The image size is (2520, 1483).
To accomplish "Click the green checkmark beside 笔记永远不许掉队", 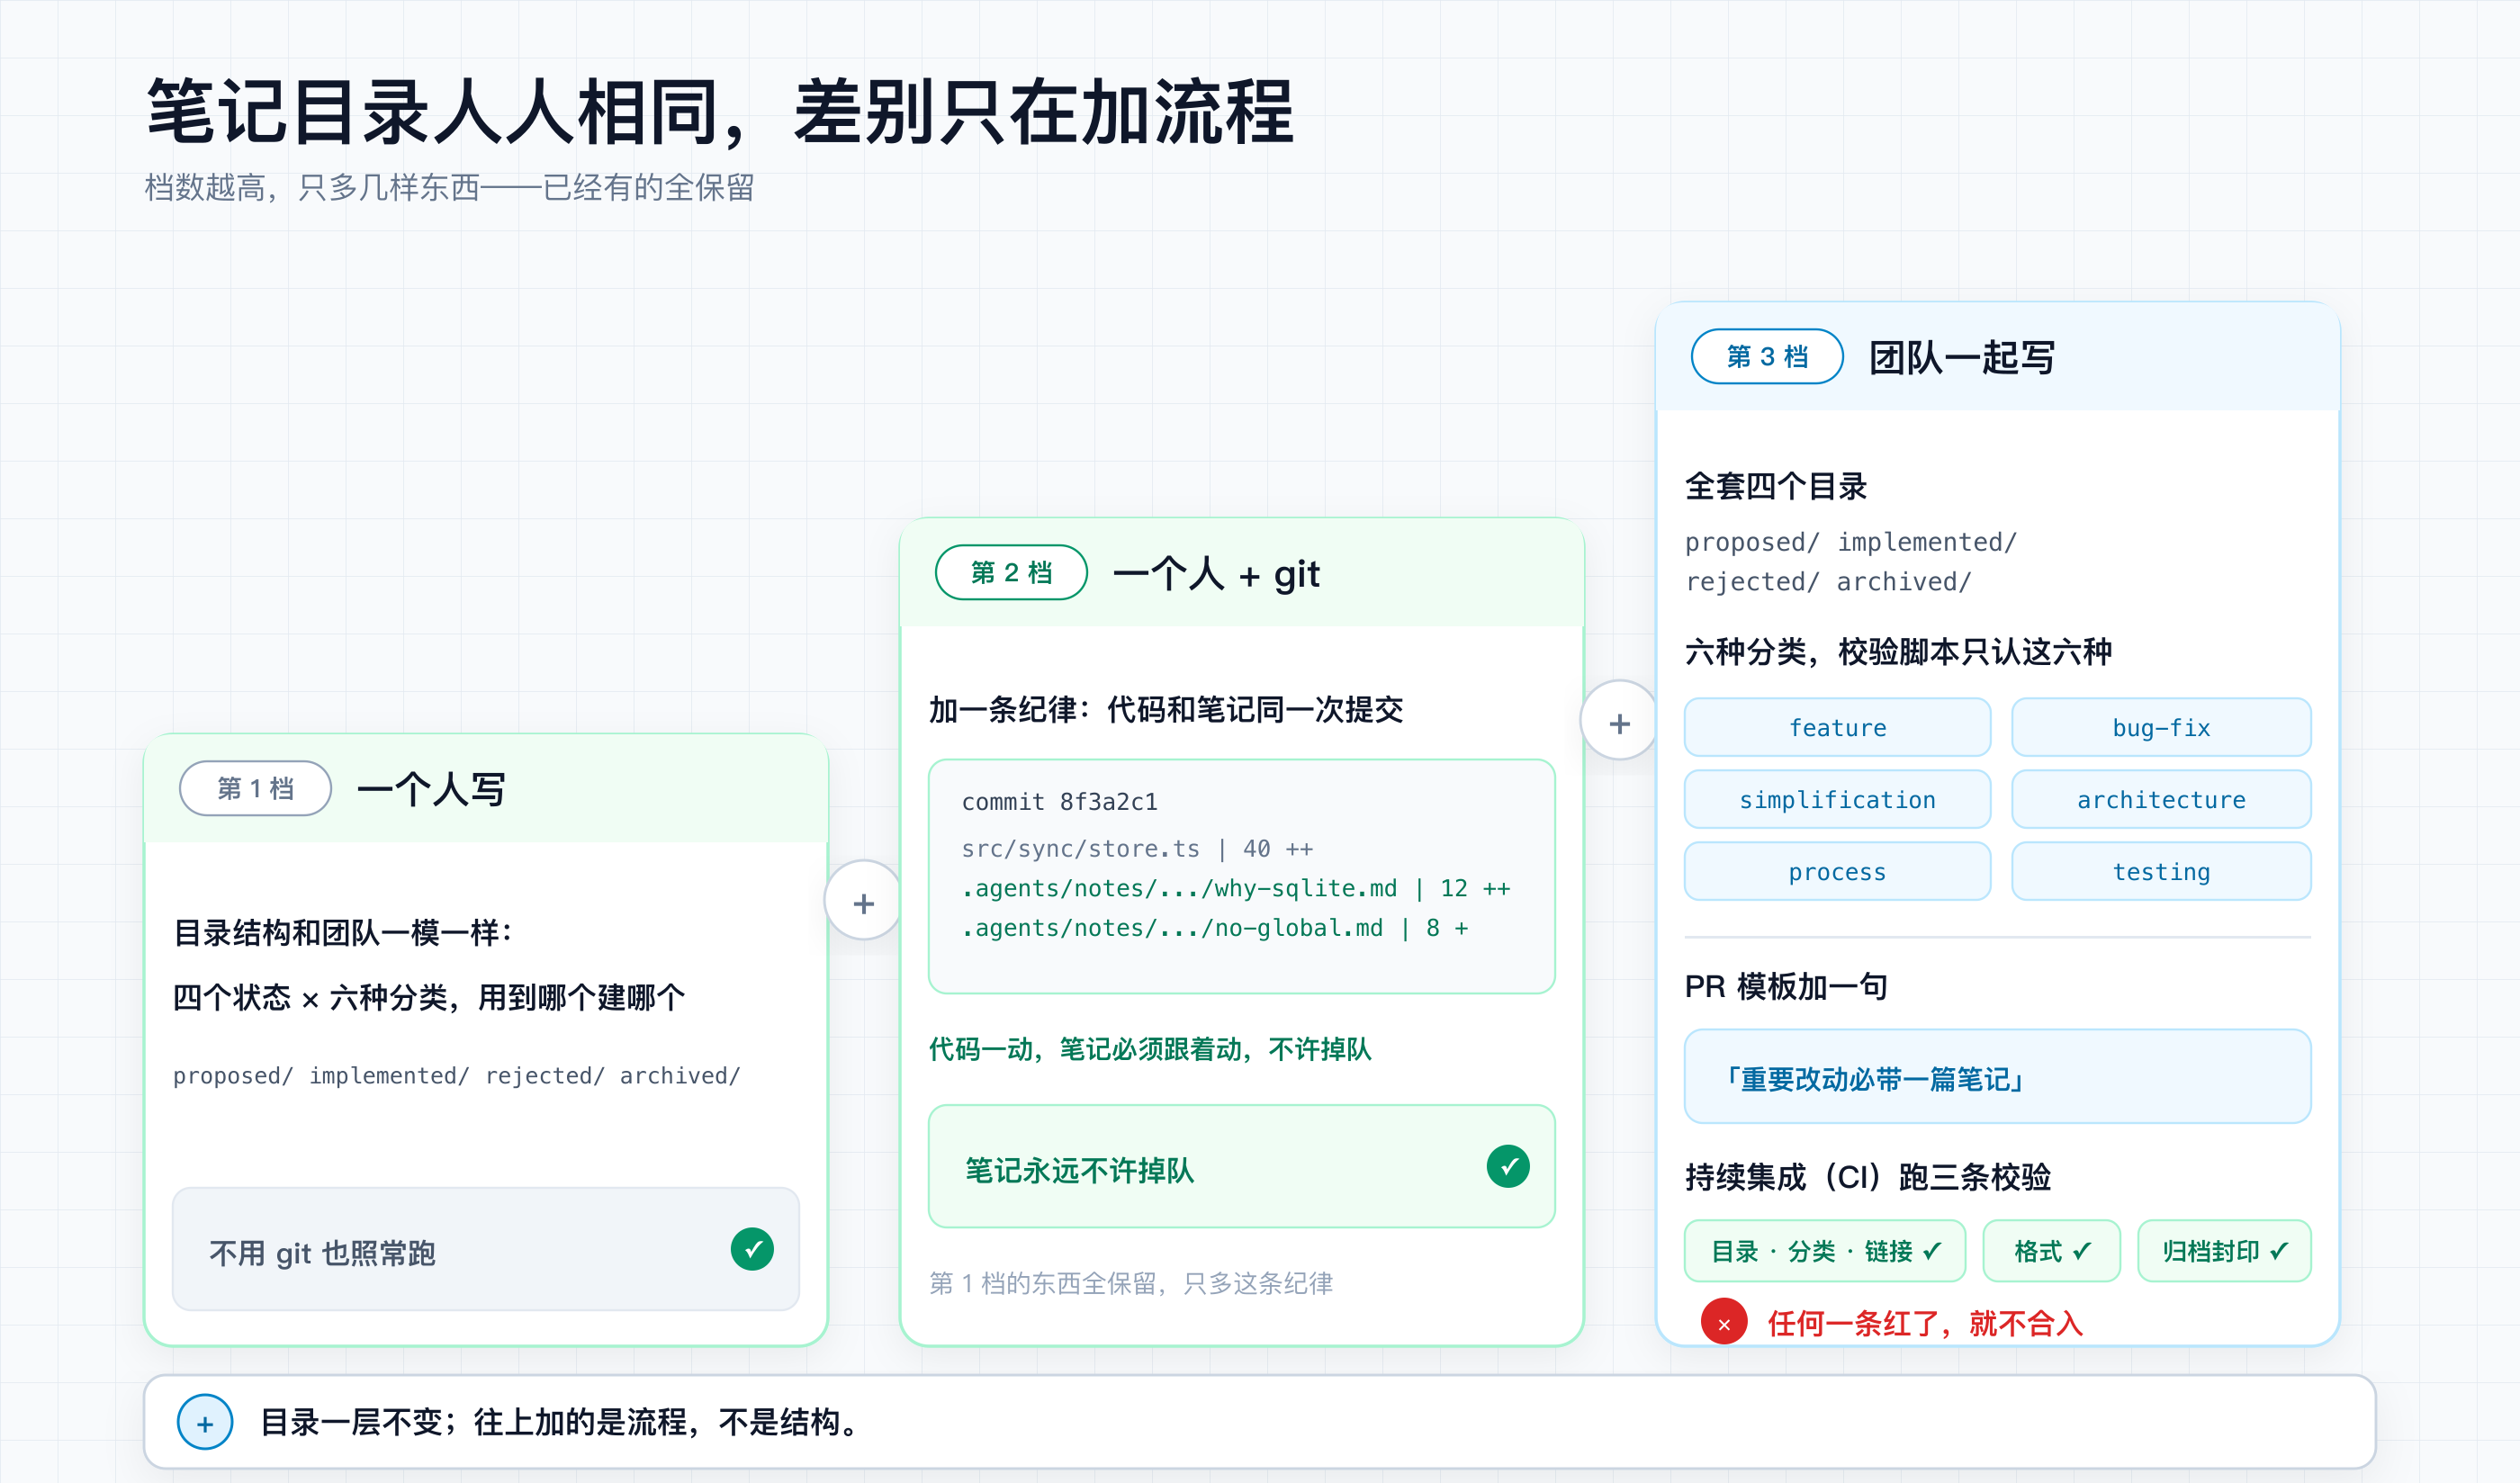I will tap(1508, 1166).
